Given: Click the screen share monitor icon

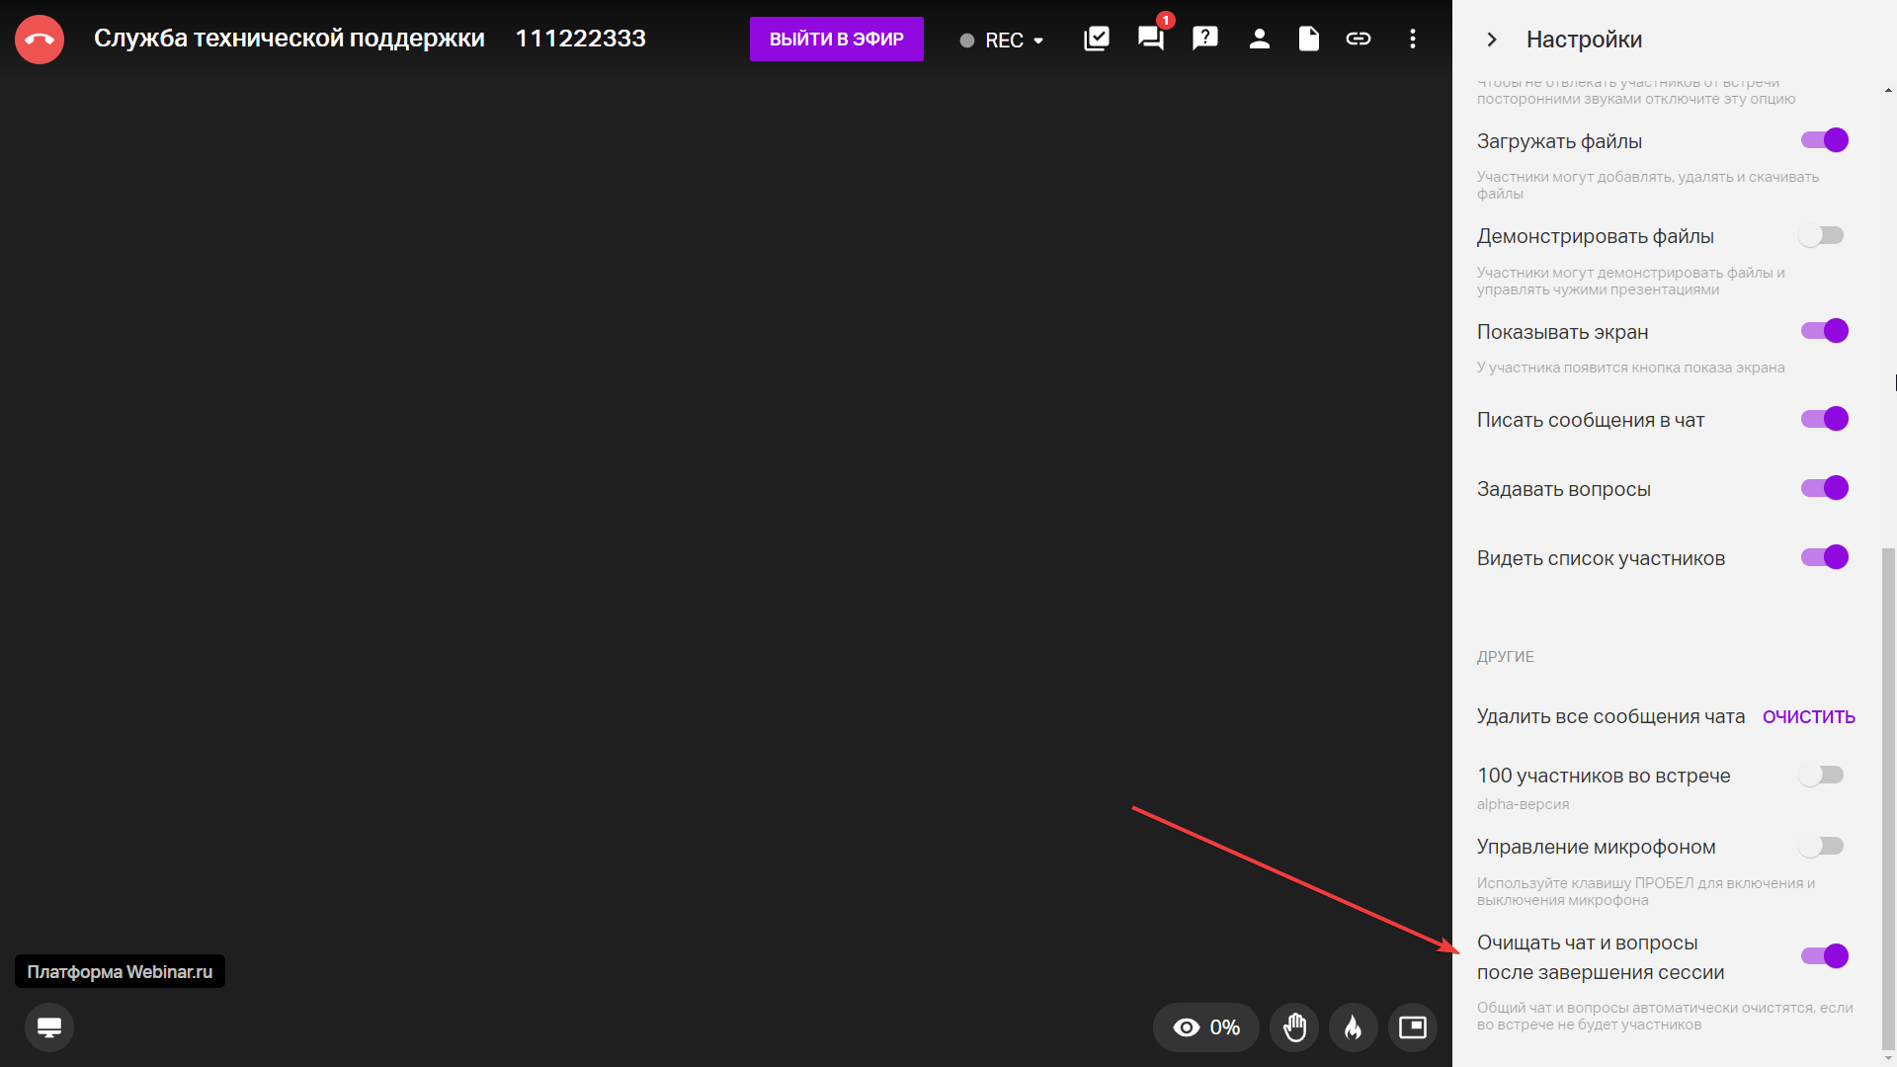Looking at the screenshot, I should (x=49, y=1027).
